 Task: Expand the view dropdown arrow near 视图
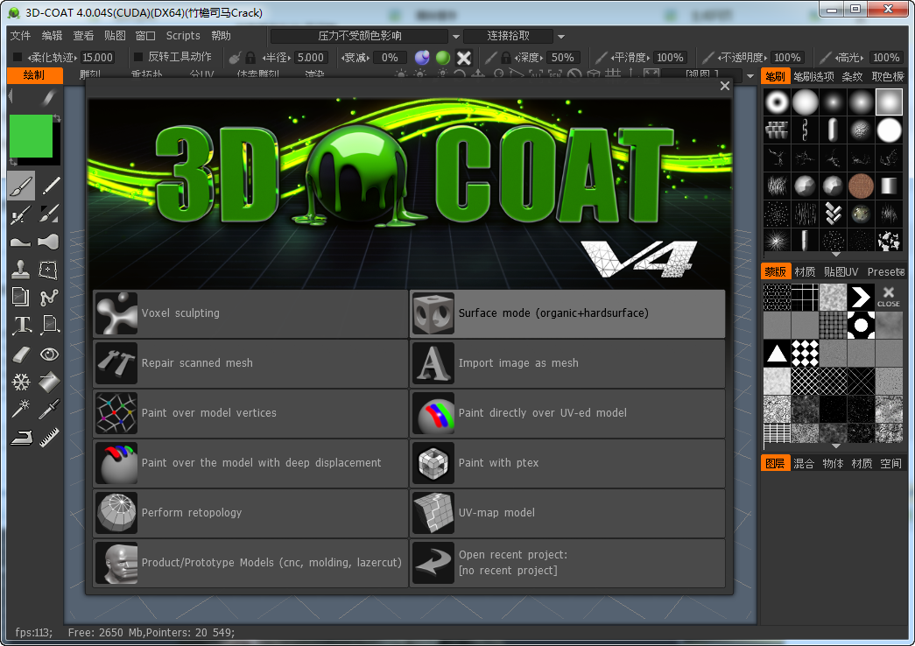coord(750,76)
